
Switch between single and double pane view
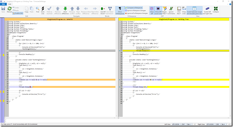pyautogui.click(x=195, y=10)
